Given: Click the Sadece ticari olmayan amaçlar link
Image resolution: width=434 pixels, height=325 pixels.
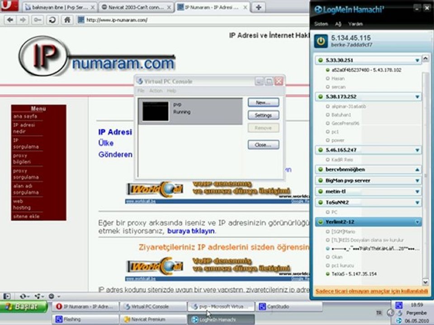Looking at the screenshot, I should pos(372,291).
